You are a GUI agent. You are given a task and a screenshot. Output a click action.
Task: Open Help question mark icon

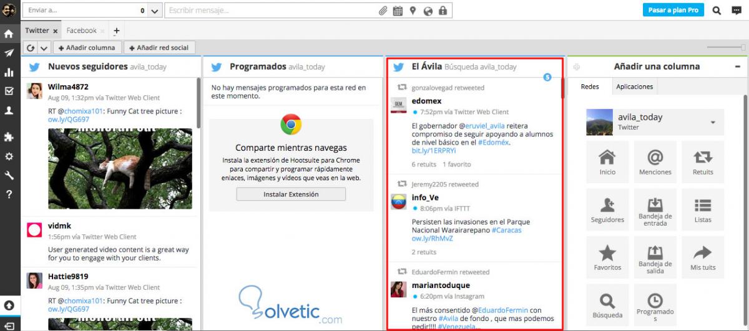click(x=9, y=194)
